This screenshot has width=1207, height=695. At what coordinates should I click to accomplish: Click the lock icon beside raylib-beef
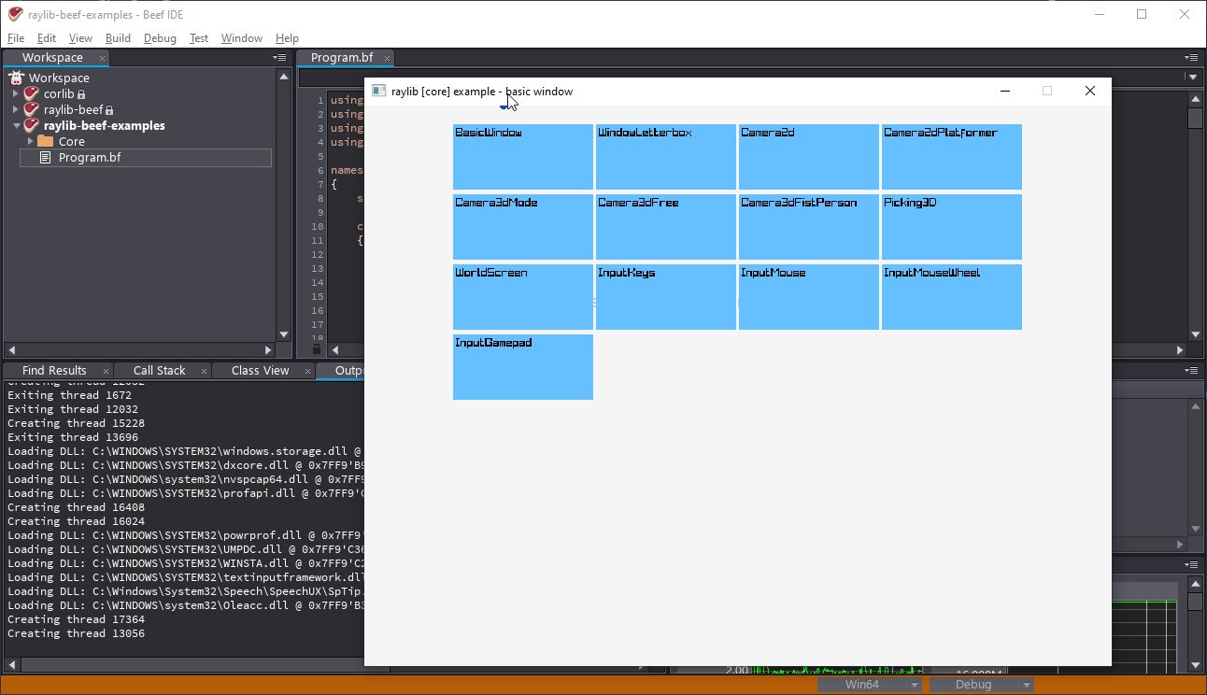(x=109, y=110)
